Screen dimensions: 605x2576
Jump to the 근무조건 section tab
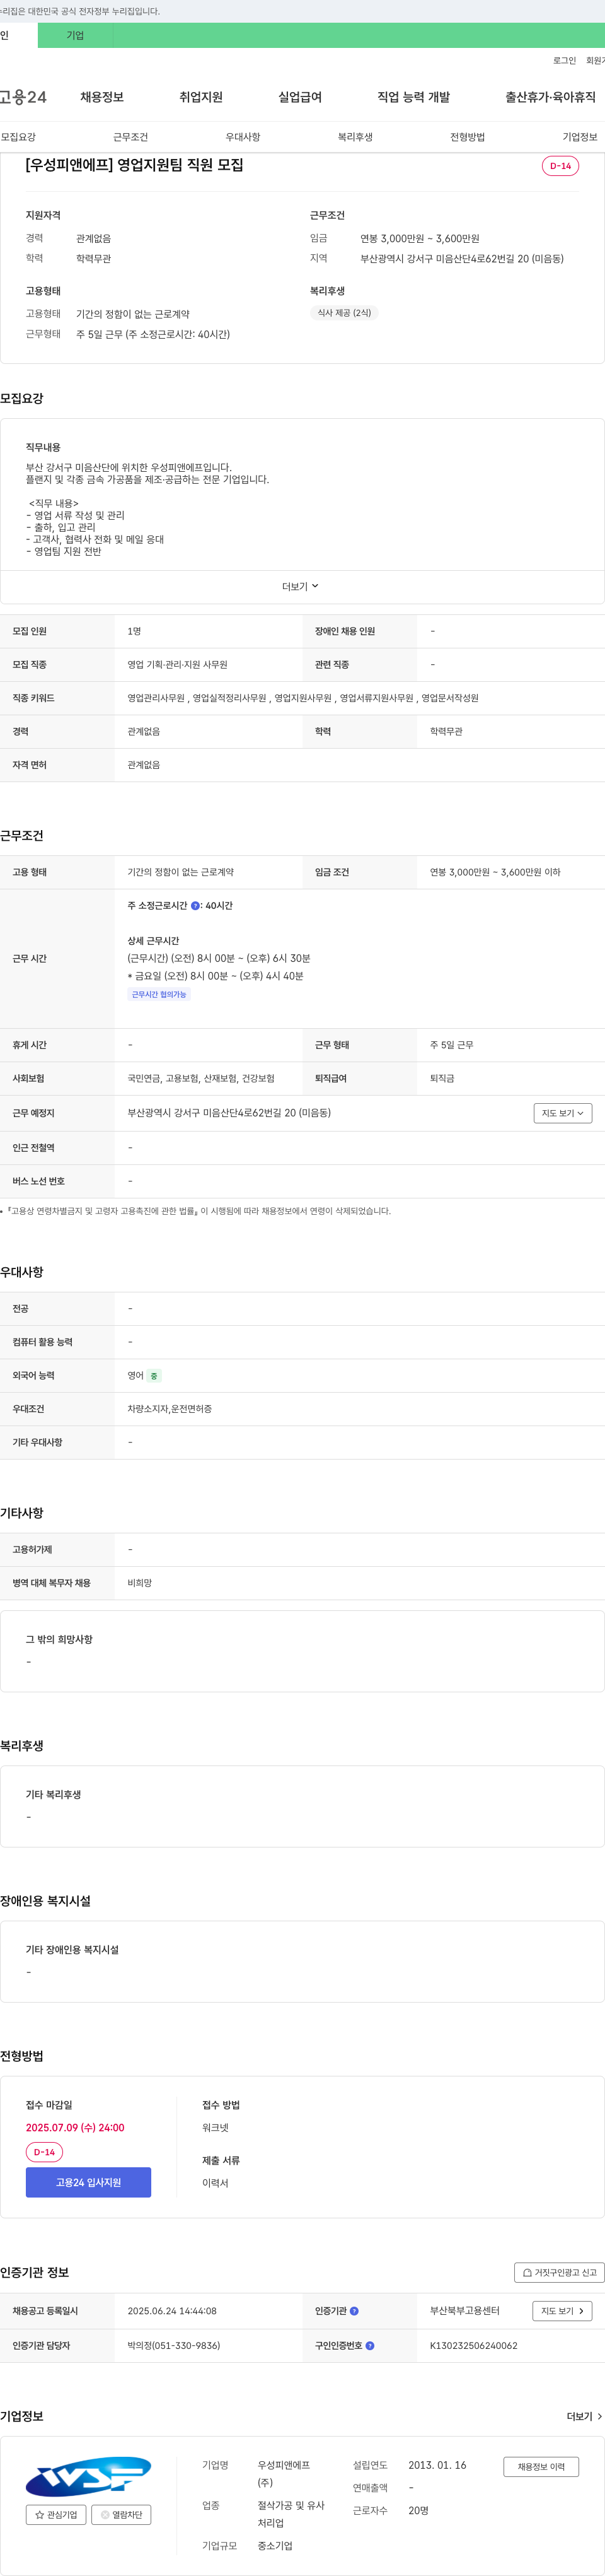(x=130, y=137)
